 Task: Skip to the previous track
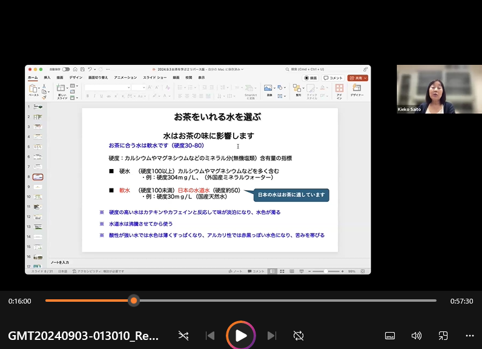[x=210, y=336]
